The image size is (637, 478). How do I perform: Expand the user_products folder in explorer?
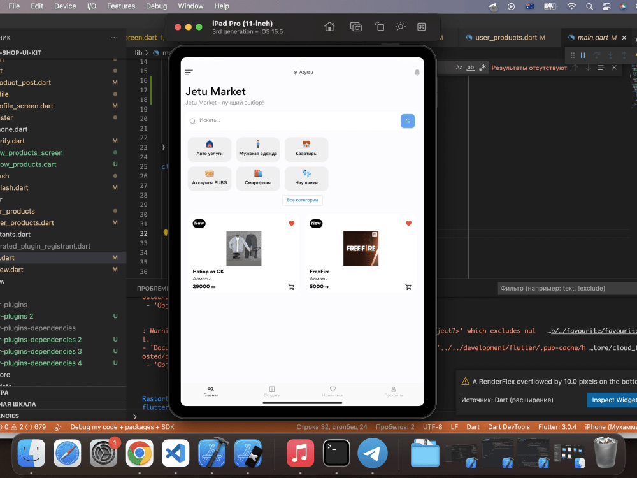tap(19, 211)
